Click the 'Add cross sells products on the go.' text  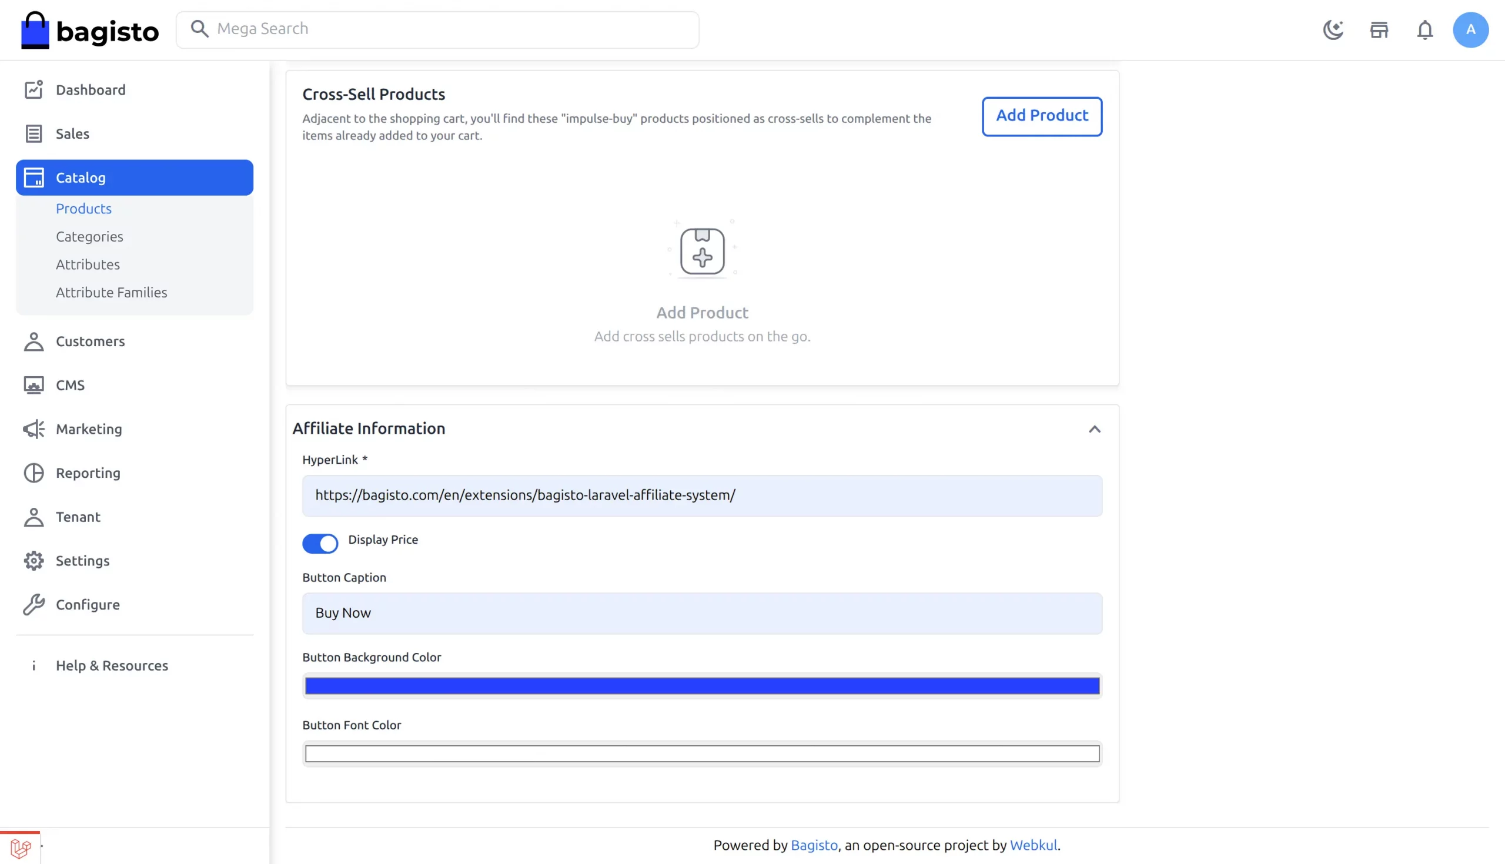(702, 336)
